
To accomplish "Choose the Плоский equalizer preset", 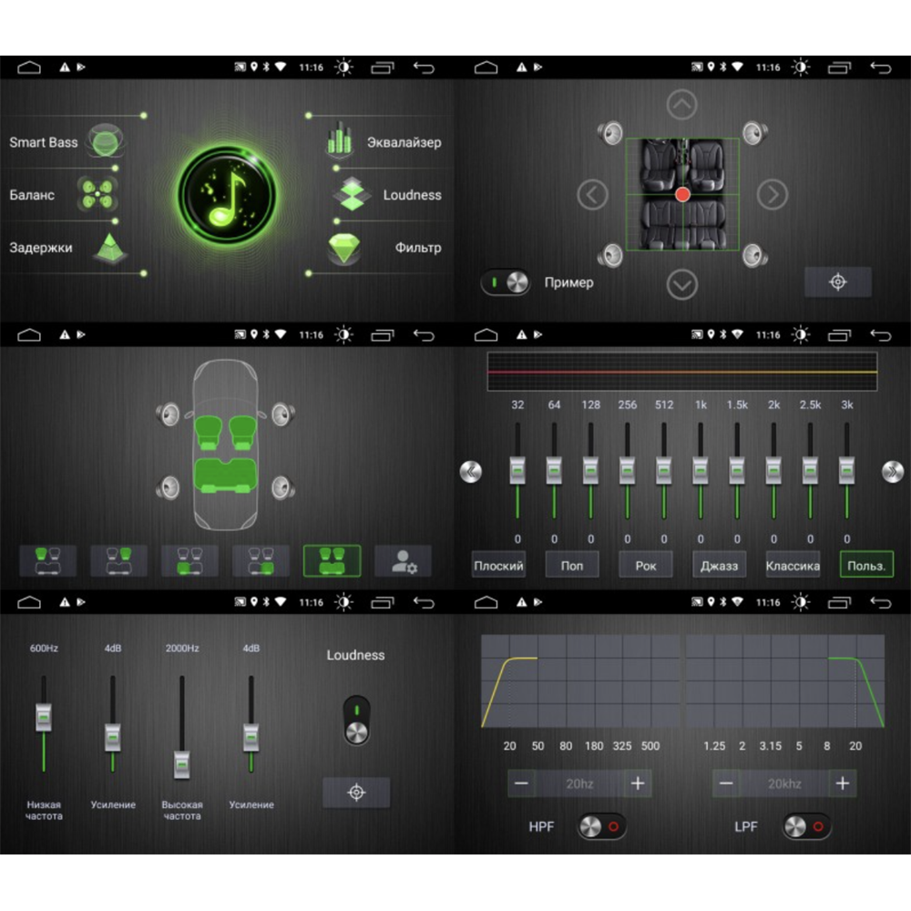I will (498, 566).
